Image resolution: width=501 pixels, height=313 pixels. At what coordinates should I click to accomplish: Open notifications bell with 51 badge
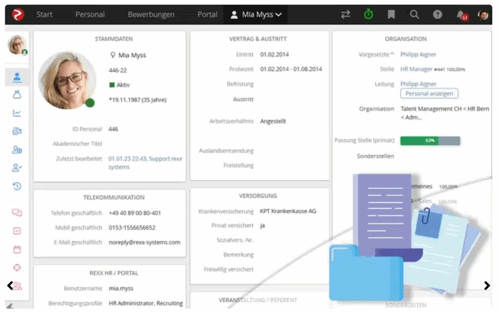coord(461,15)
